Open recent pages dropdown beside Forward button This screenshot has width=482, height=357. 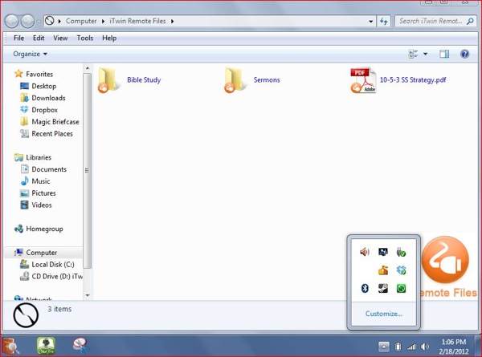[x=39, y=22]
